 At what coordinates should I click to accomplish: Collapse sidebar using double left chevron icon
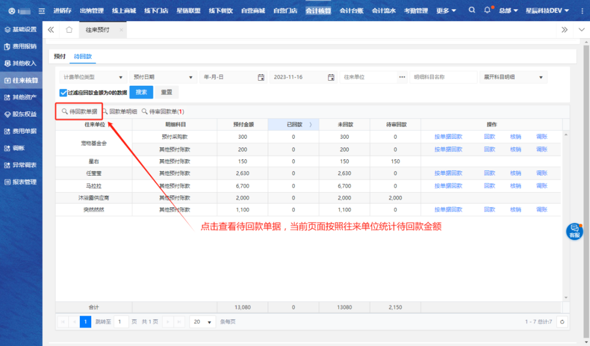coord(51,30)
